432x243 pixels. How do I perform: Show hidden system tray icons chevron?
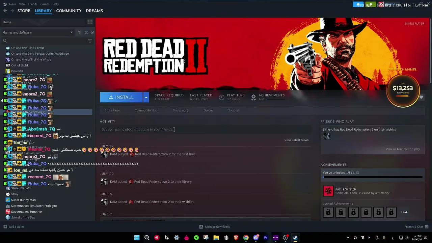pos(348,238)
